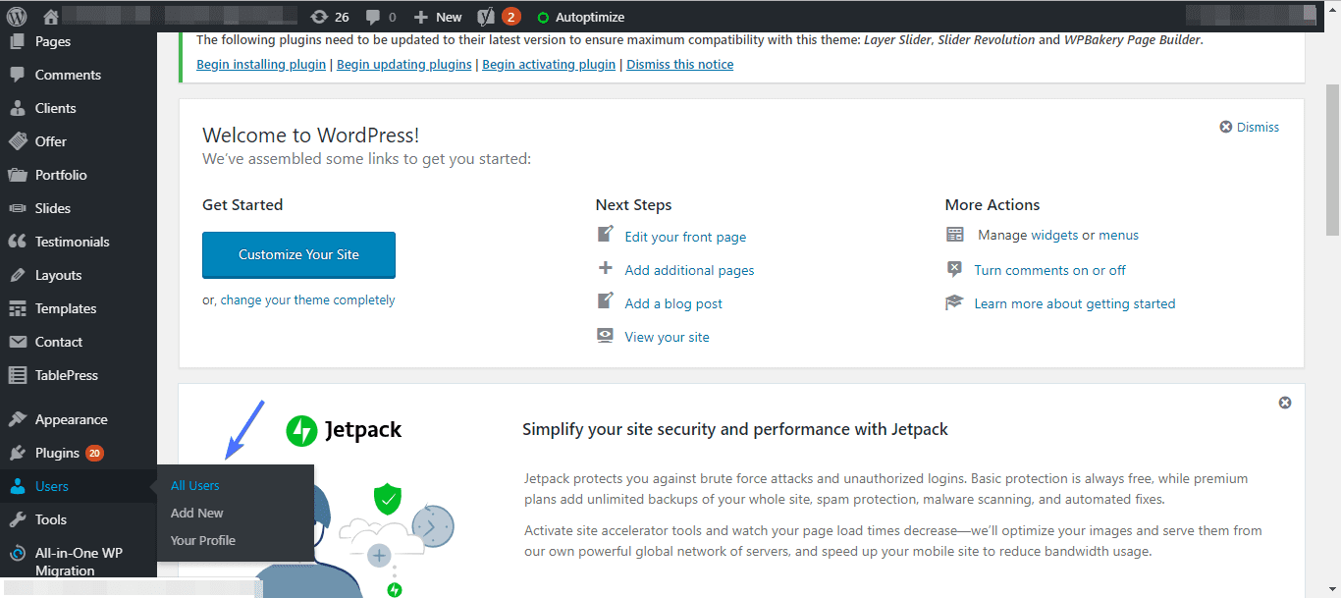Click the Clients sidebar icon
This screenshot has height=598, width=1341.
[18, 108]
